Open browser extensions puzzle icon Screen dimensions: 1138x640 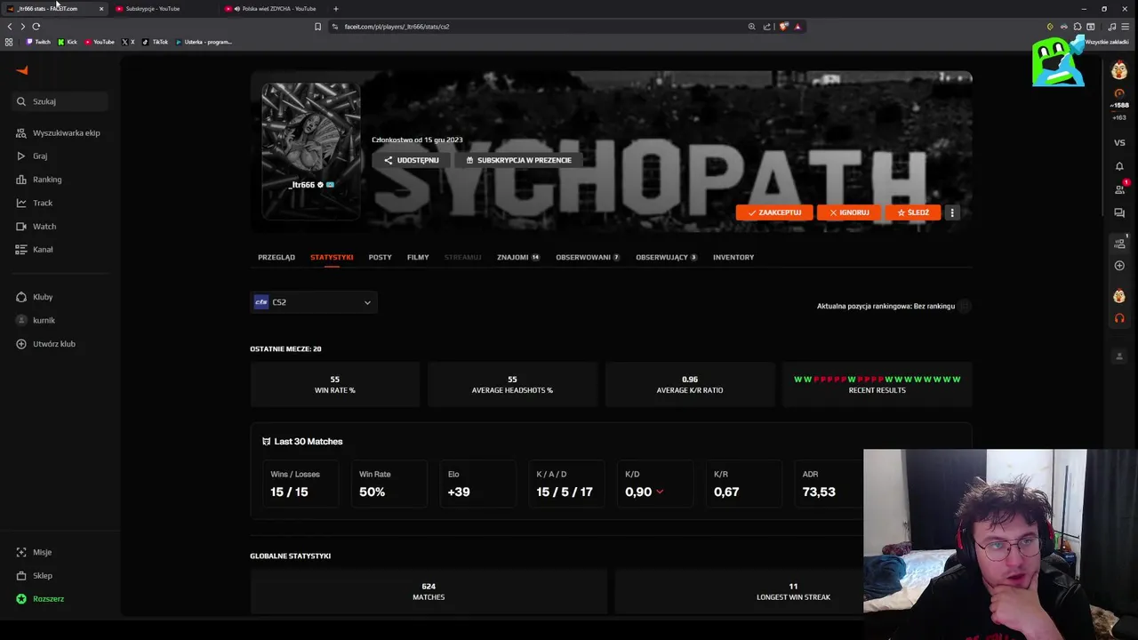(x=1078, y=27)
